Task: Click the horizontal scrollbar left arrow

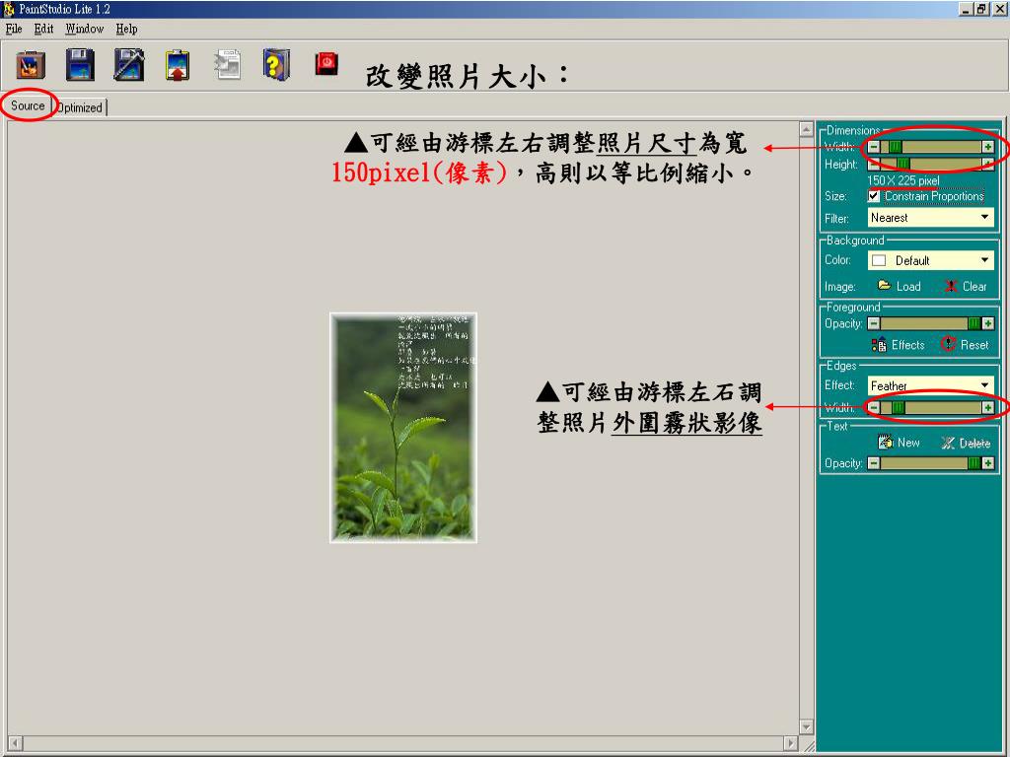Action: click(x=15, y=743)
